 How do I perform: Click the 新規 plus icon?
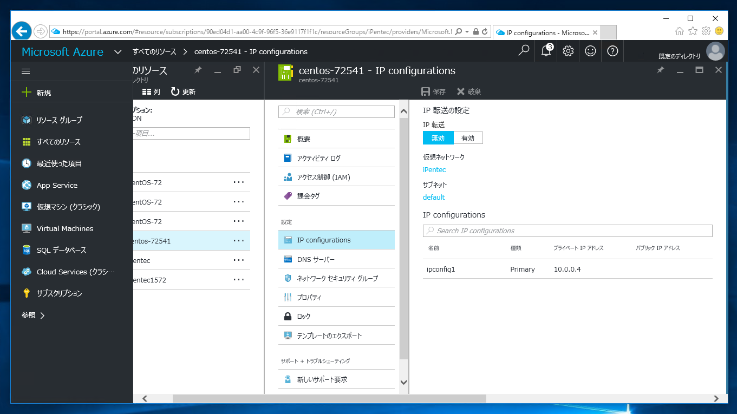[x=26, y=92]
